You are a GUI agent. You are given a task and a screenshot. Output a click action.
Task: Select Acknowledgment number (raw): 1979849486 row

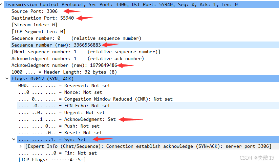[64, 65]
